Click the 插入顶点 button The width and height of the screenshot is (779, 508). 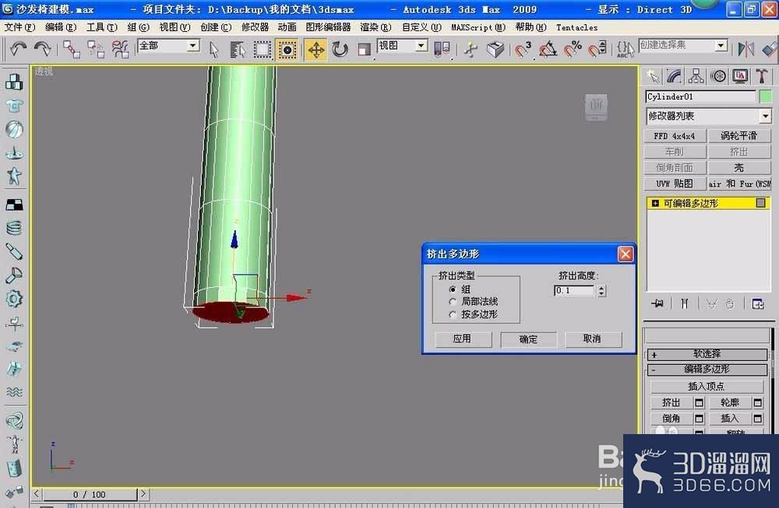click(x=707, y=387)
